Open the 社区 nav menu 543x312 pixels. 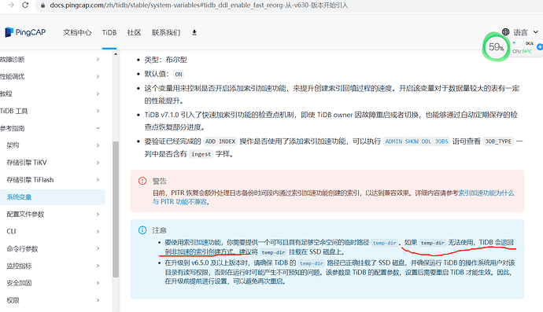coord(134,32)
